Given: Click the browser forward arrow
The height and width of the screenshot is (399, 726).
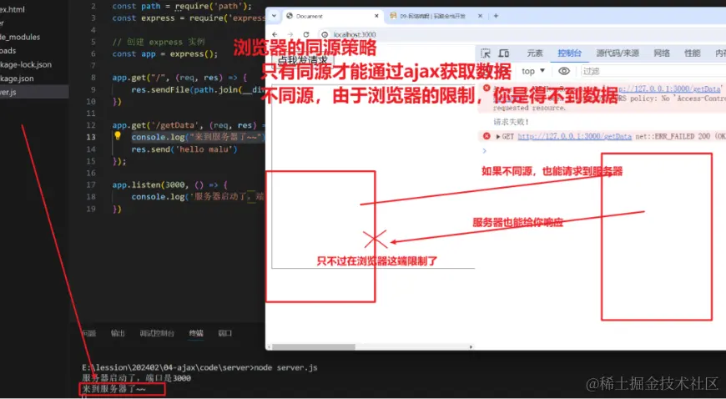Looking at the screenshot, I should coord(290,35).
